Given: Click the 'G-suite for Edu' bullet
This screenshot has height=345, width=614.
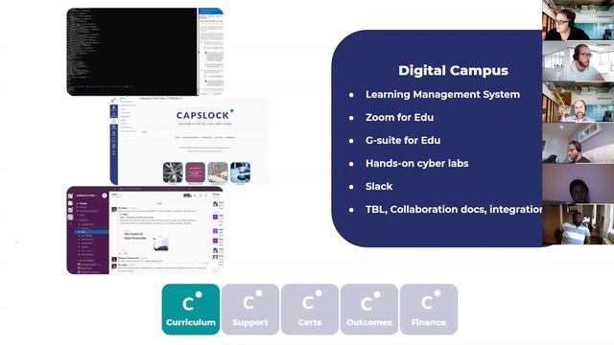Looking at the screenshot, I should (x=403, y=141).
